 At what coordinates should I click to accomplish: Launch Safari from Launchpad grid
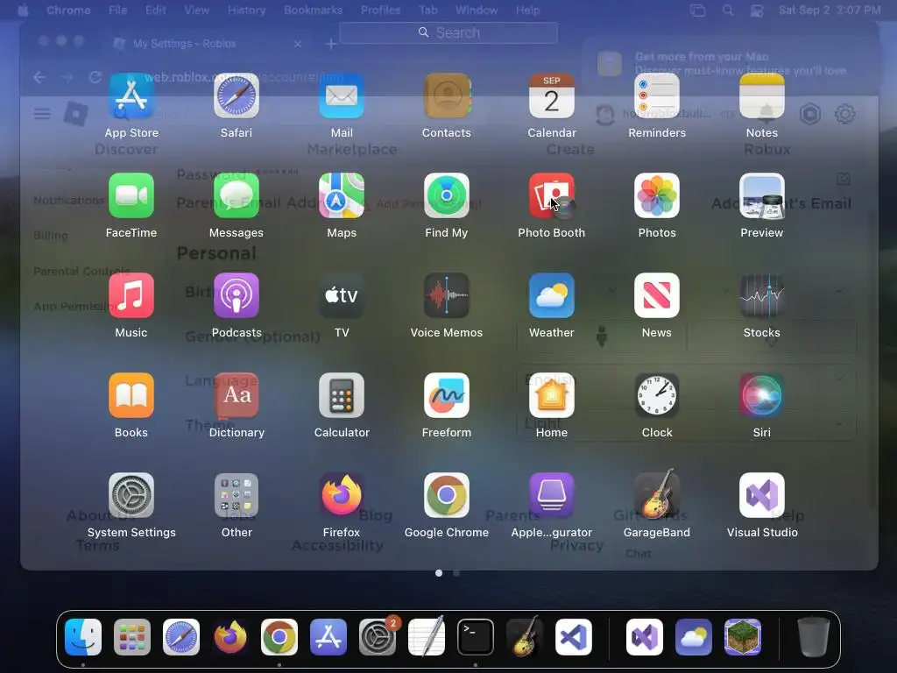237,96
